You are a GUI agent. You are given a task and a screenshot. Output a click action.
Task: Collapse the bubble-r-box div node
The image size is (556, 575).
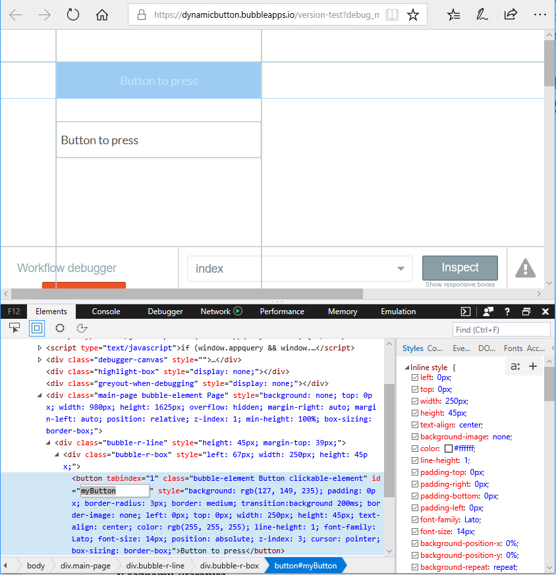tap(57, 454)
